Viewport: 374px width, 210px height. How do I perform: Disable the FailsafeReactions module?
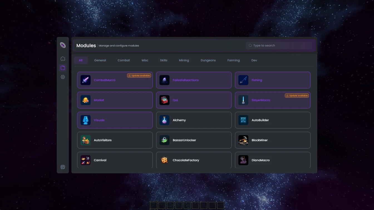(194, 80)
